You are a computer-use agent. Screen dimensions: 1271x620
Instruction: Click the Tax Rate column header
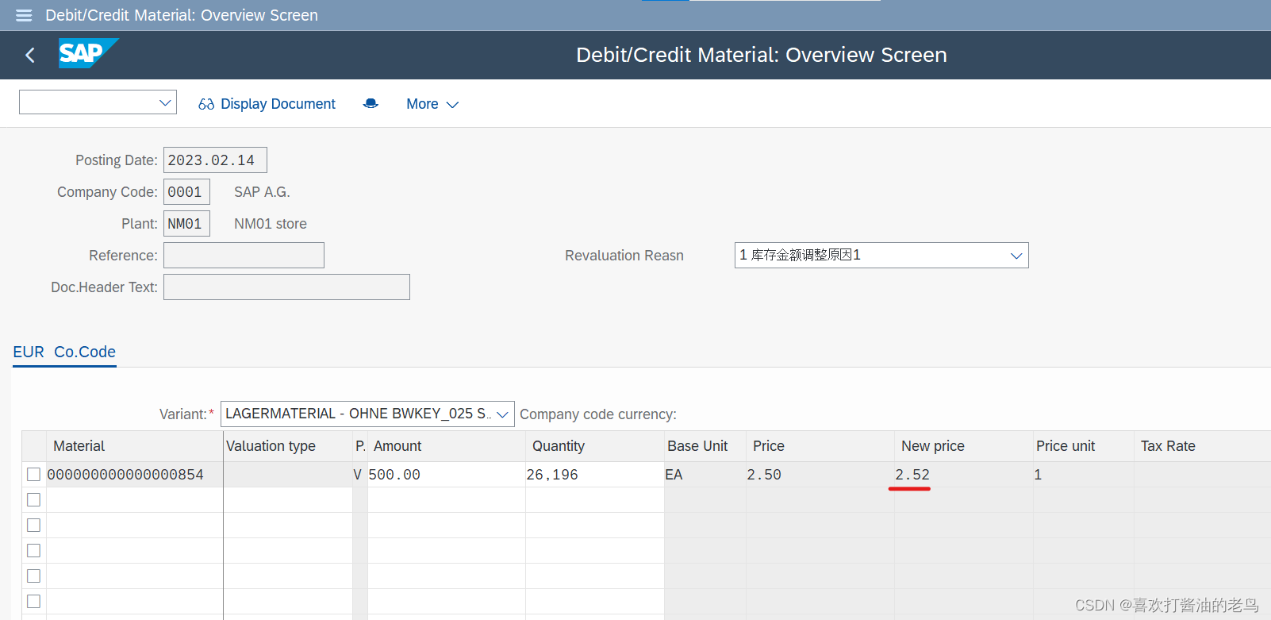pyautogui.click(x=1202, y=446)
